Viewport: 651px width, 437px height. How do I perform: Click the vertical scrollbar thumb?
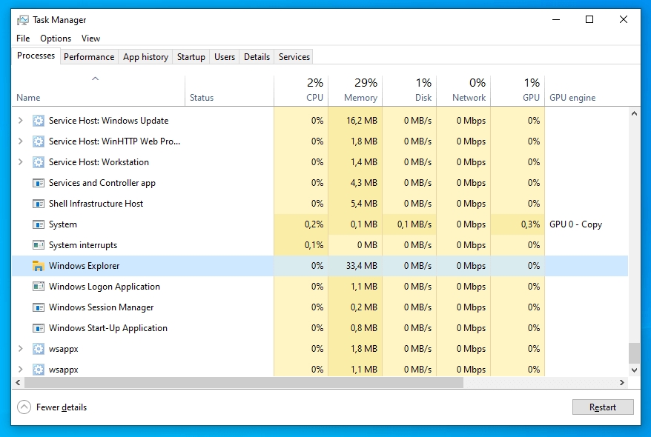[x=634, y=353]
